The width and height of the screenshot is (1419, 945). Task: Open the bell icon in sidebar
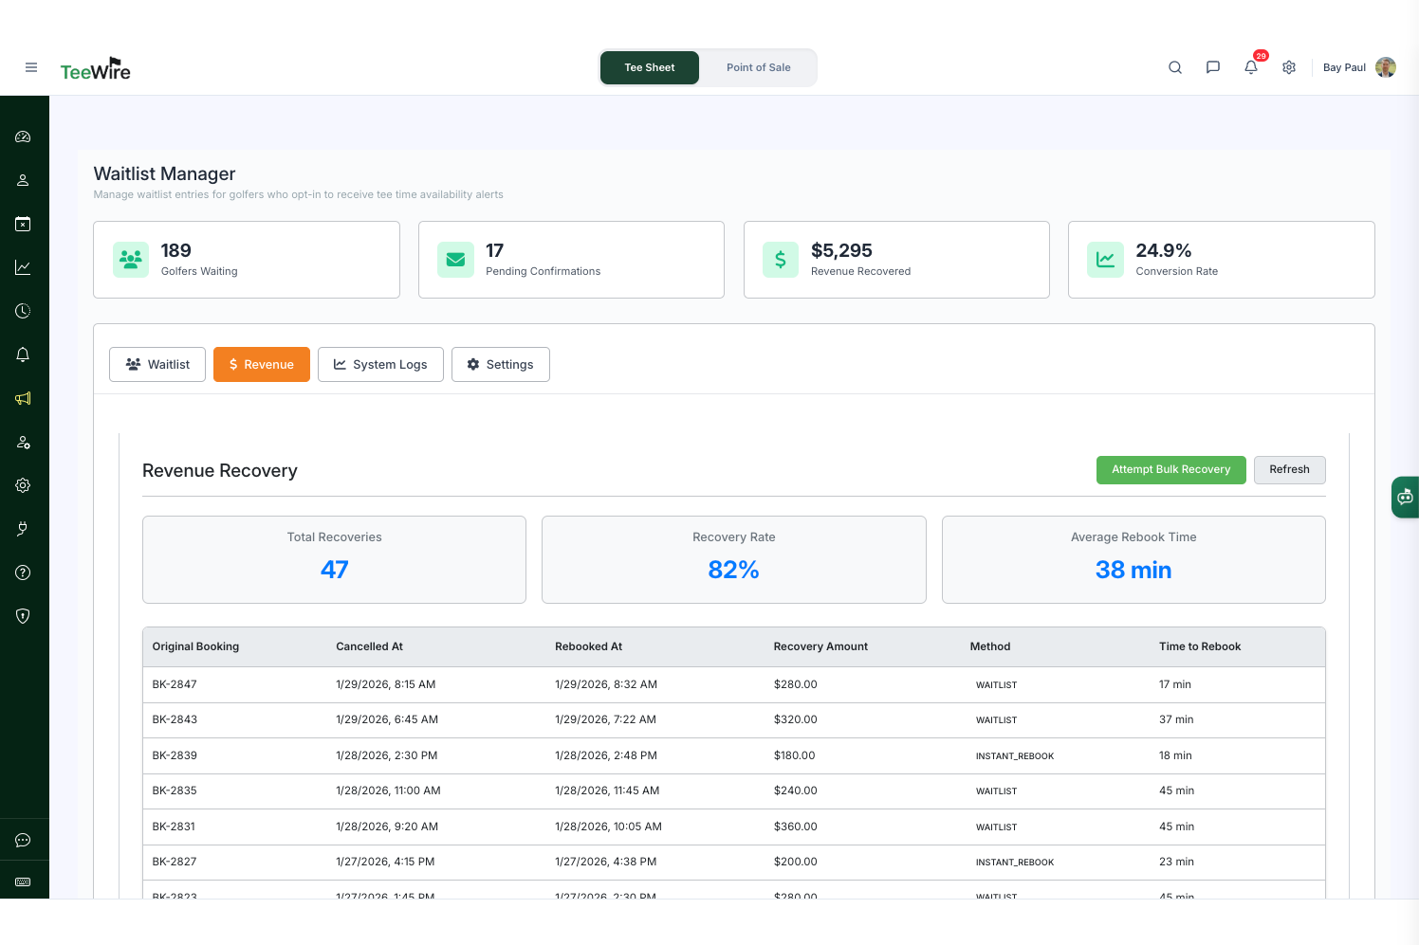tap(24, 354)
